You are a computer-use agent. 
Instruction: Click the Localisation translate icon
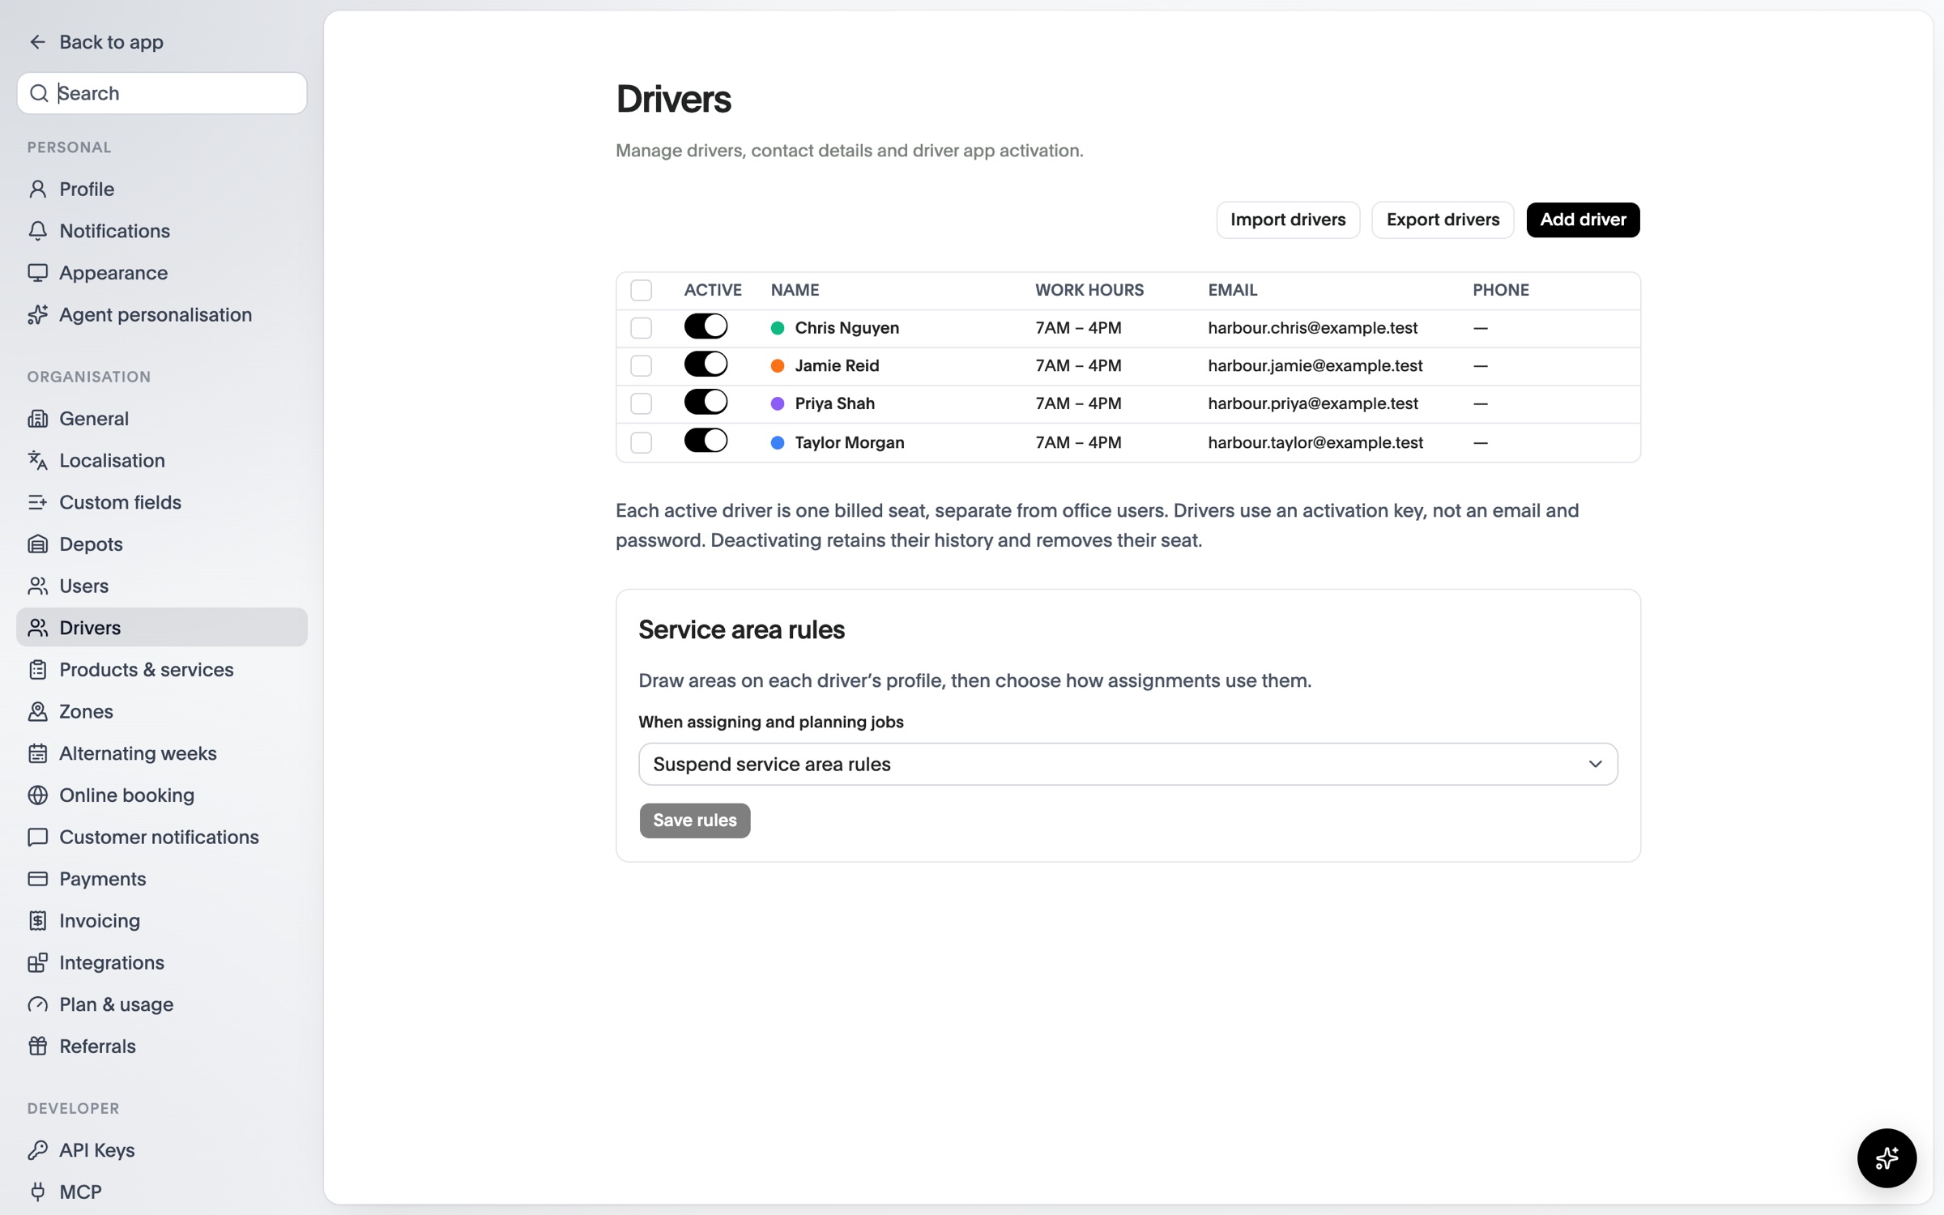(x=37, y=460)
